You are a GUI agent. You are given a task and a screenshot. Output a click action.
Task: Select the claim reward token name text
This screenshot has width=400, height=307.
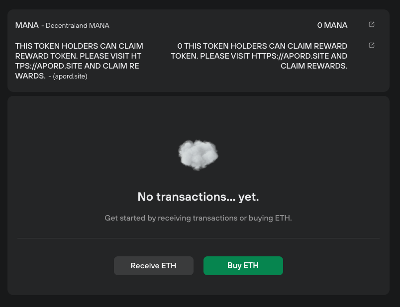click(79, 56)
